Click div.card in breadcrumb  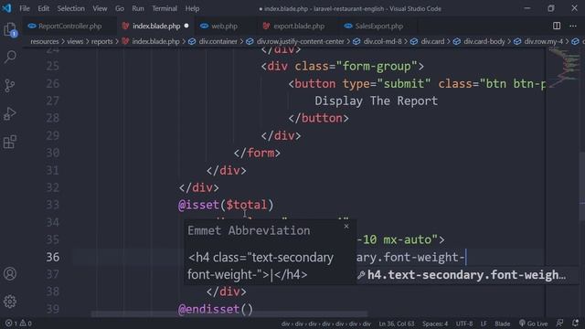pyautogui.click(x=432, y=41)
